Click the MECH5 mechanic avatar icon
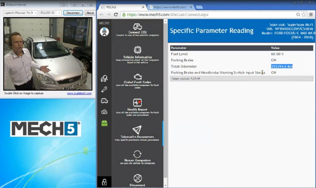The height and width of the screenshot is (188, 316). (x=104, y=32)
